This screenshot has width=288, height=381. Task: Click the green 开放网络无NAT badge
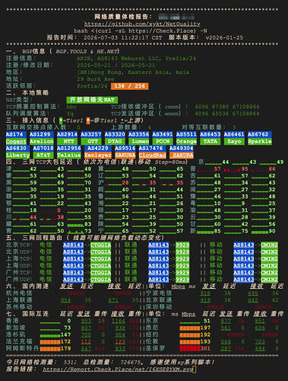[92, 100]
